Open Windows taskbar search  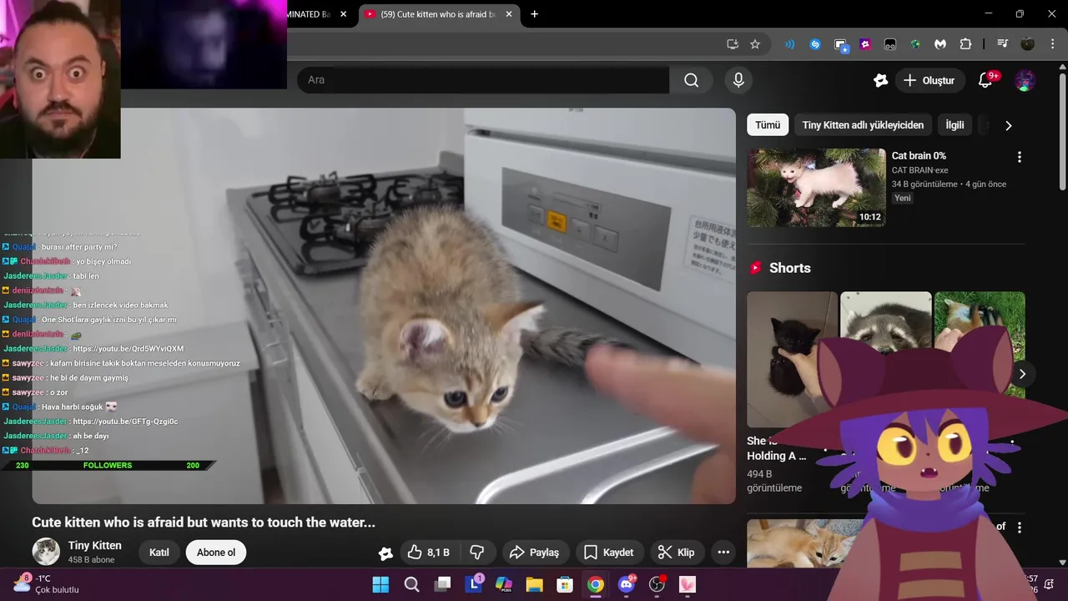(x=411, y=584)
